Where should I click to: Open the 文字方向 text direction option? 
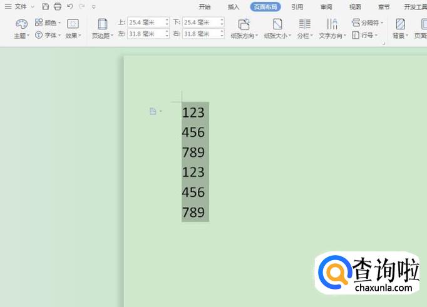point(332,29)
